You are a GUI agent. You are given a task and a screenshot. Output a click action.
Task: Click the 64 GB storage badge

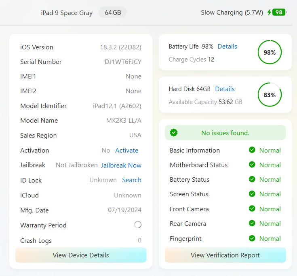pos(113,13)
